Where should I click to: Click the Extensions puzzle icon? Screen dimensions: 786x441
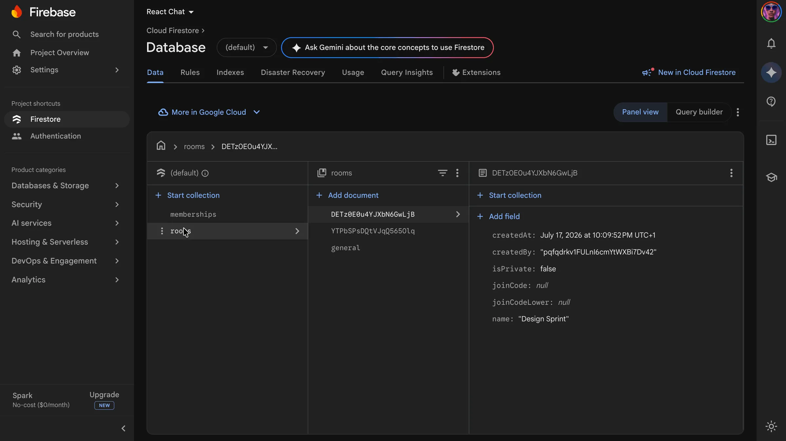456,72
